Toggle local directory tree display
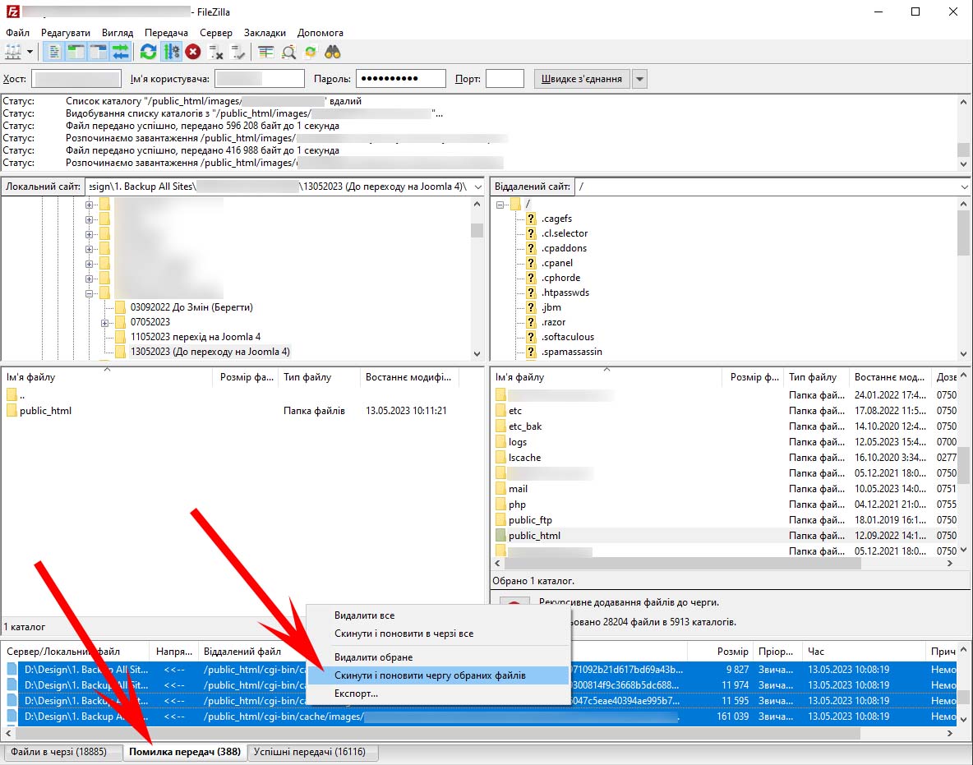 coord(76,52)
